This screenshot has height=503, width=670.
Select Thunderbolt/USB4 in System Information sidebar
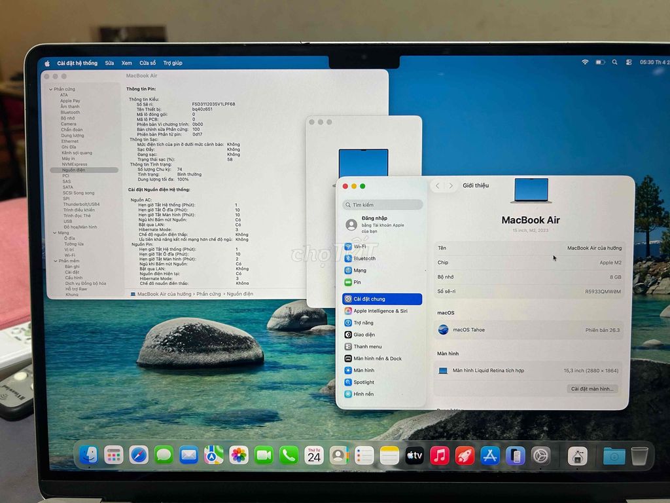click(x=81, y=204)
